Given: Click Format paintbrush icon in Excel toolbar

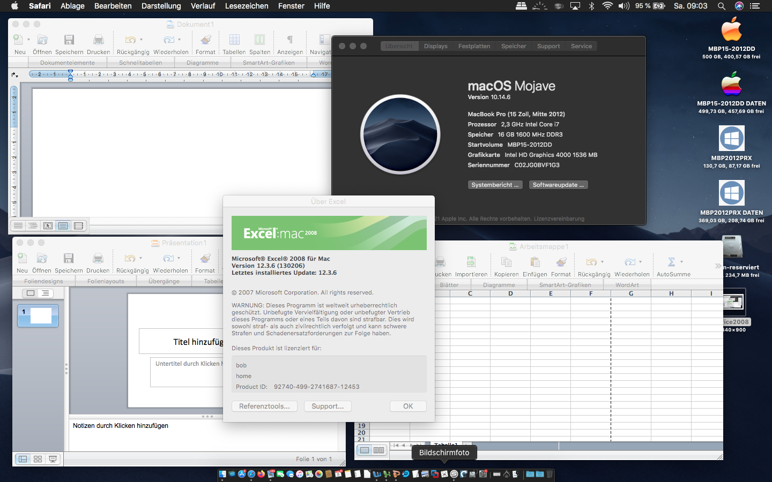Looking at the screenshot, I should [561, 262].
